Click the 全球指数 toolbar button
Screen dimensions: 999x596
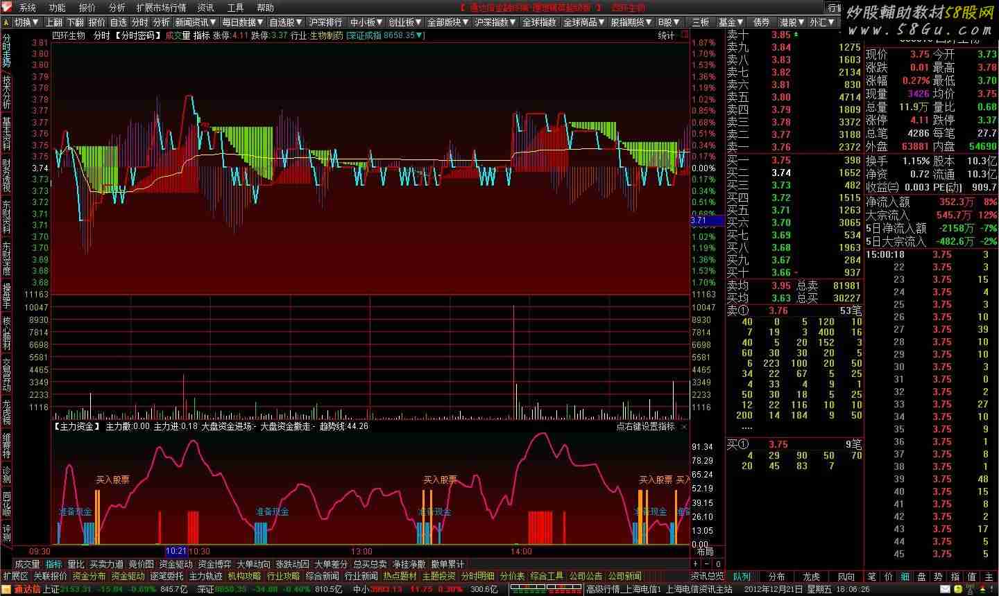(540, 22)
